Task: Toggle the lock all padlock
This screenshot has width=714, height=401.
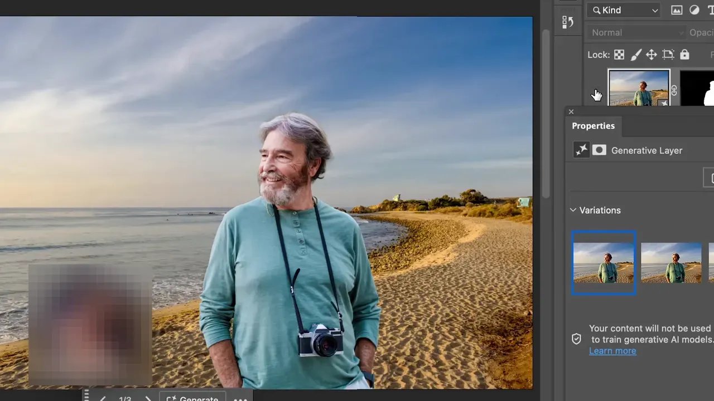Action: pyautogui.click(x=684, y=55)
